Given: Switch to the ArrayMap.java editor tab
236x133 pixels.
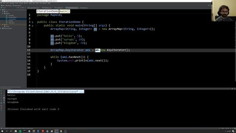Looking at the screenshot, I should [x=59, y=8].
